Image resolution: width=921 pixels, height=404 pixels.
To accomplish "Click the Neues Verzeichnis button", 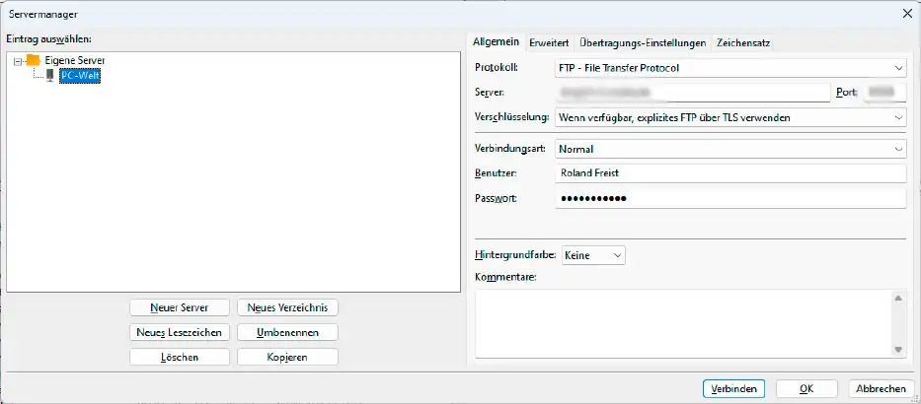I will pos(287,307).
